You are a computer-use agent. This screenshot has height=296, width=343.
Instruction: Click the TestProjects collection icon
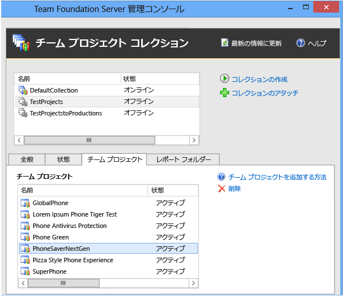tap(23, 102)
